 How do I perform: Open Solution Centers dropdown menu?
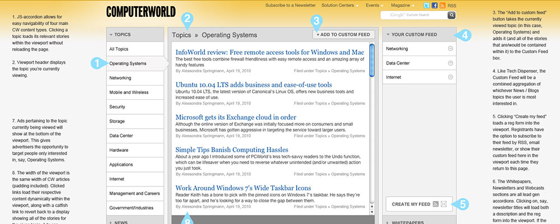coord(340,6)
